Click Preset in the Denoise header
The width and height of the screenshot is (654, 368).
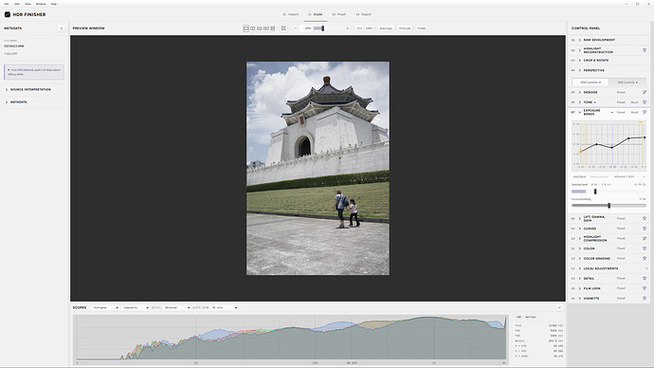click(621, 92)
